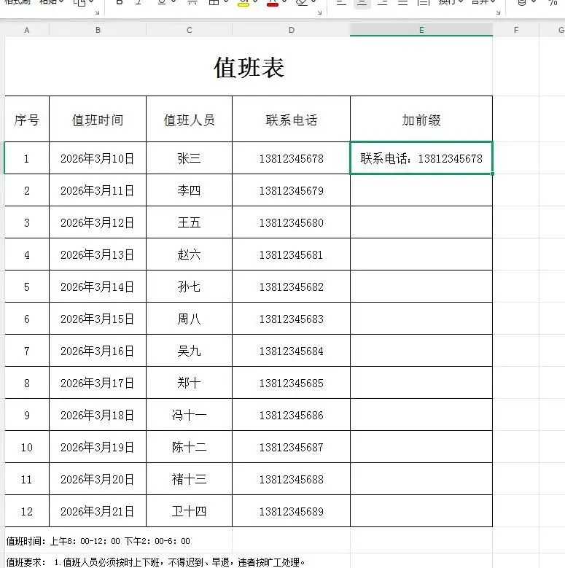
Task: Open the alignment group dialog launcher arrow
Action: click(499, 12)
